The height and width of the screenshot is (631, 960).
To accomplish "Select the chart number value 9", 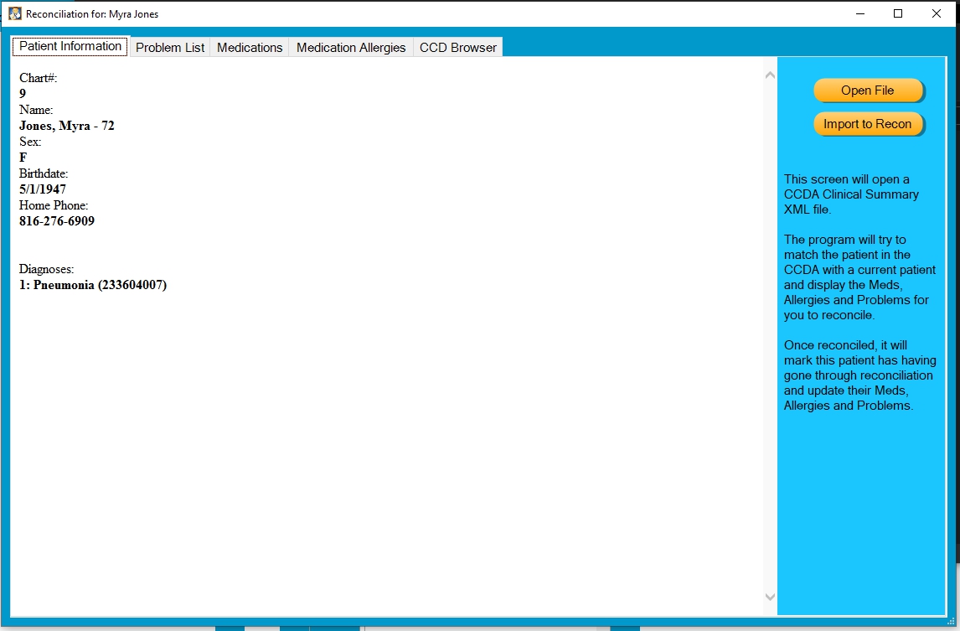I will point(23,94).
